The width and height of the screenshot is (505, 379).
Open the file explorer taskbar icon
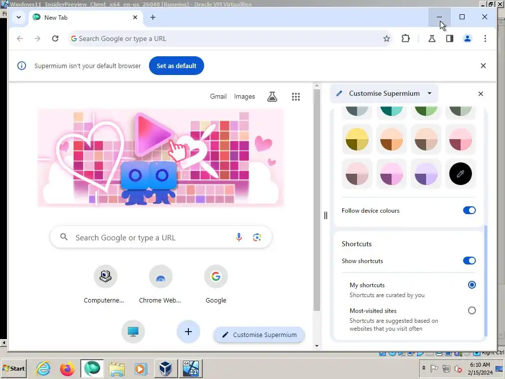coord(116,368)
